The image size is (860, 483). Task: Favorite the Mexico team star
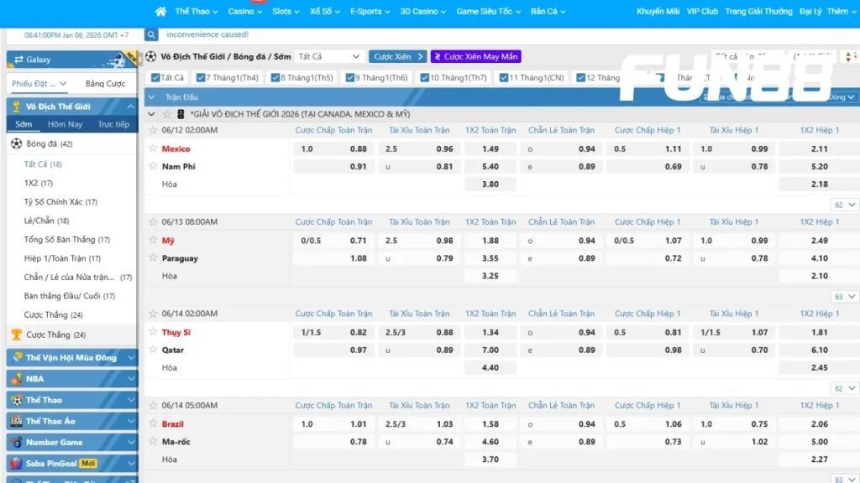click(x=153, y=148)
